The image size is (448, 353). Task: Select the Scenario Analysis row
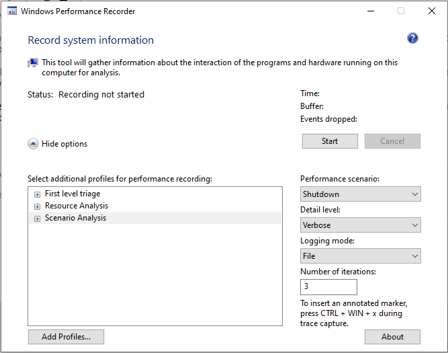[x=155, y=218]
